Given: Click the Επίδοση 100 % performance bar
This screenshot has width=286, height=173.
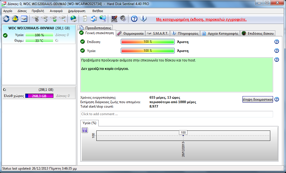Looking at the screenshot, I should [x=148, y=42].
